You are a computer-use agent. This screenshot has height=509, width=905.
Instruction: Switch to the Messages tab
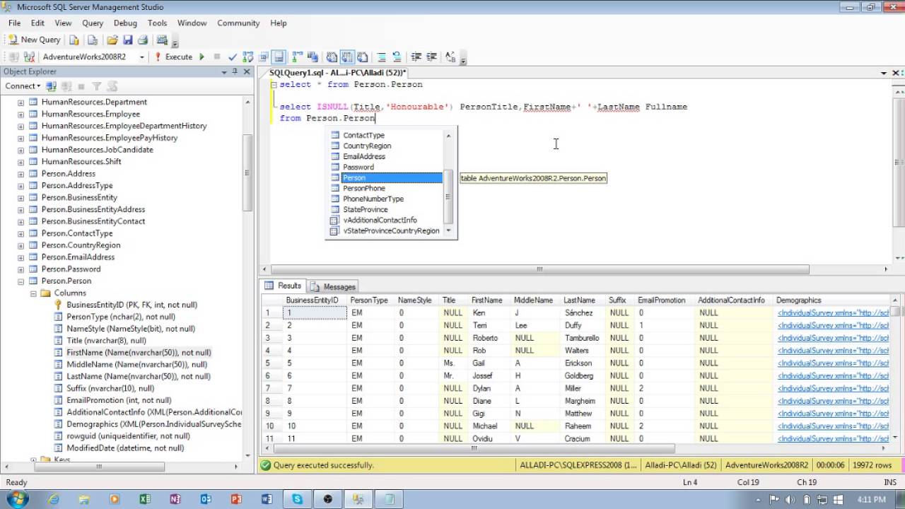coord(332,286)
